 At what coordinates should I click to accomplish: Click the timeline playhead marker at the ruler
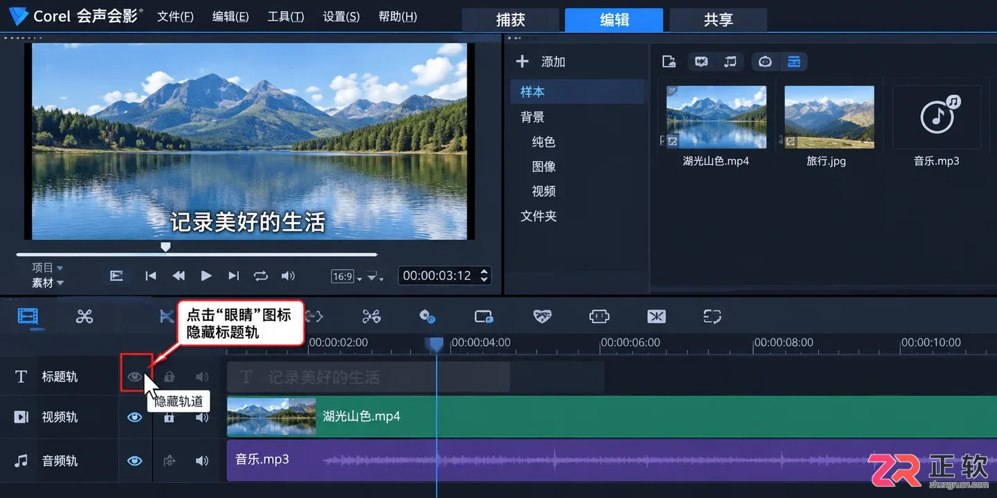click(x=436, y=344)
